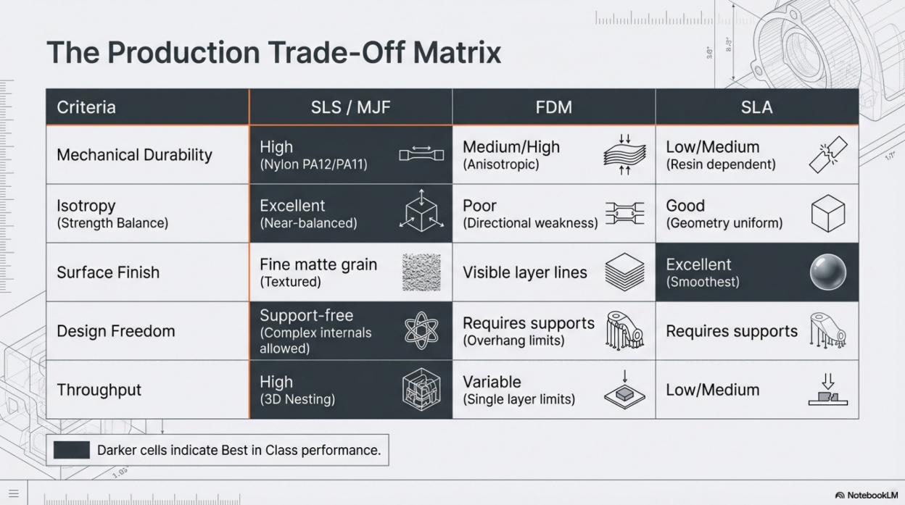Click the 3D nesting cube icon
This screenshot has height=505, width=905.
[421, 390]
